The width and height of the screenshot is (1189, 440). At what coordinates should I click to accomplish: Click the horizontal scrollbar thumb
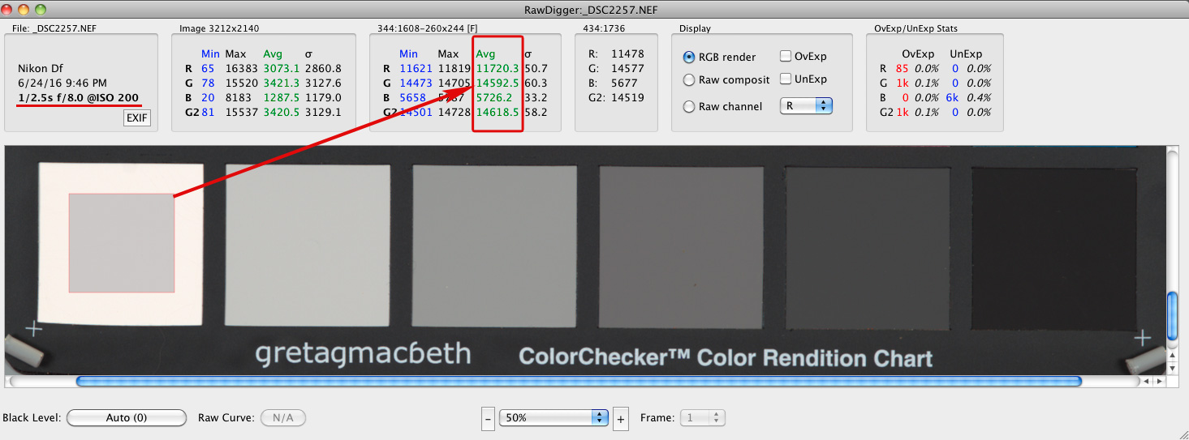578,381
